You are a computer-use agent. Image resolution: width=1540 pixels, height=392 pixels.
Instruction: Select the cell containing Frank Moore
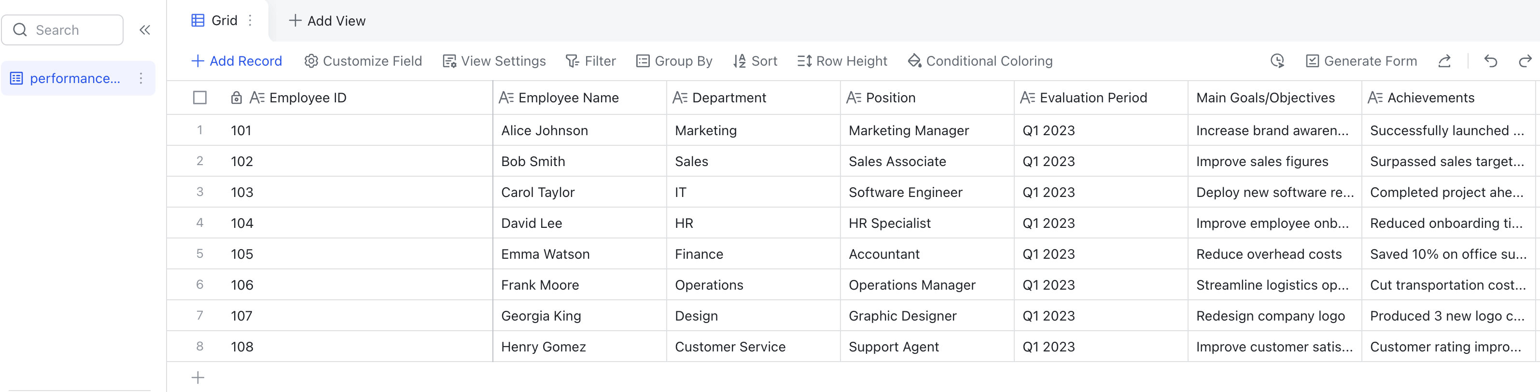pyautogui.click(x=580, y=284)
